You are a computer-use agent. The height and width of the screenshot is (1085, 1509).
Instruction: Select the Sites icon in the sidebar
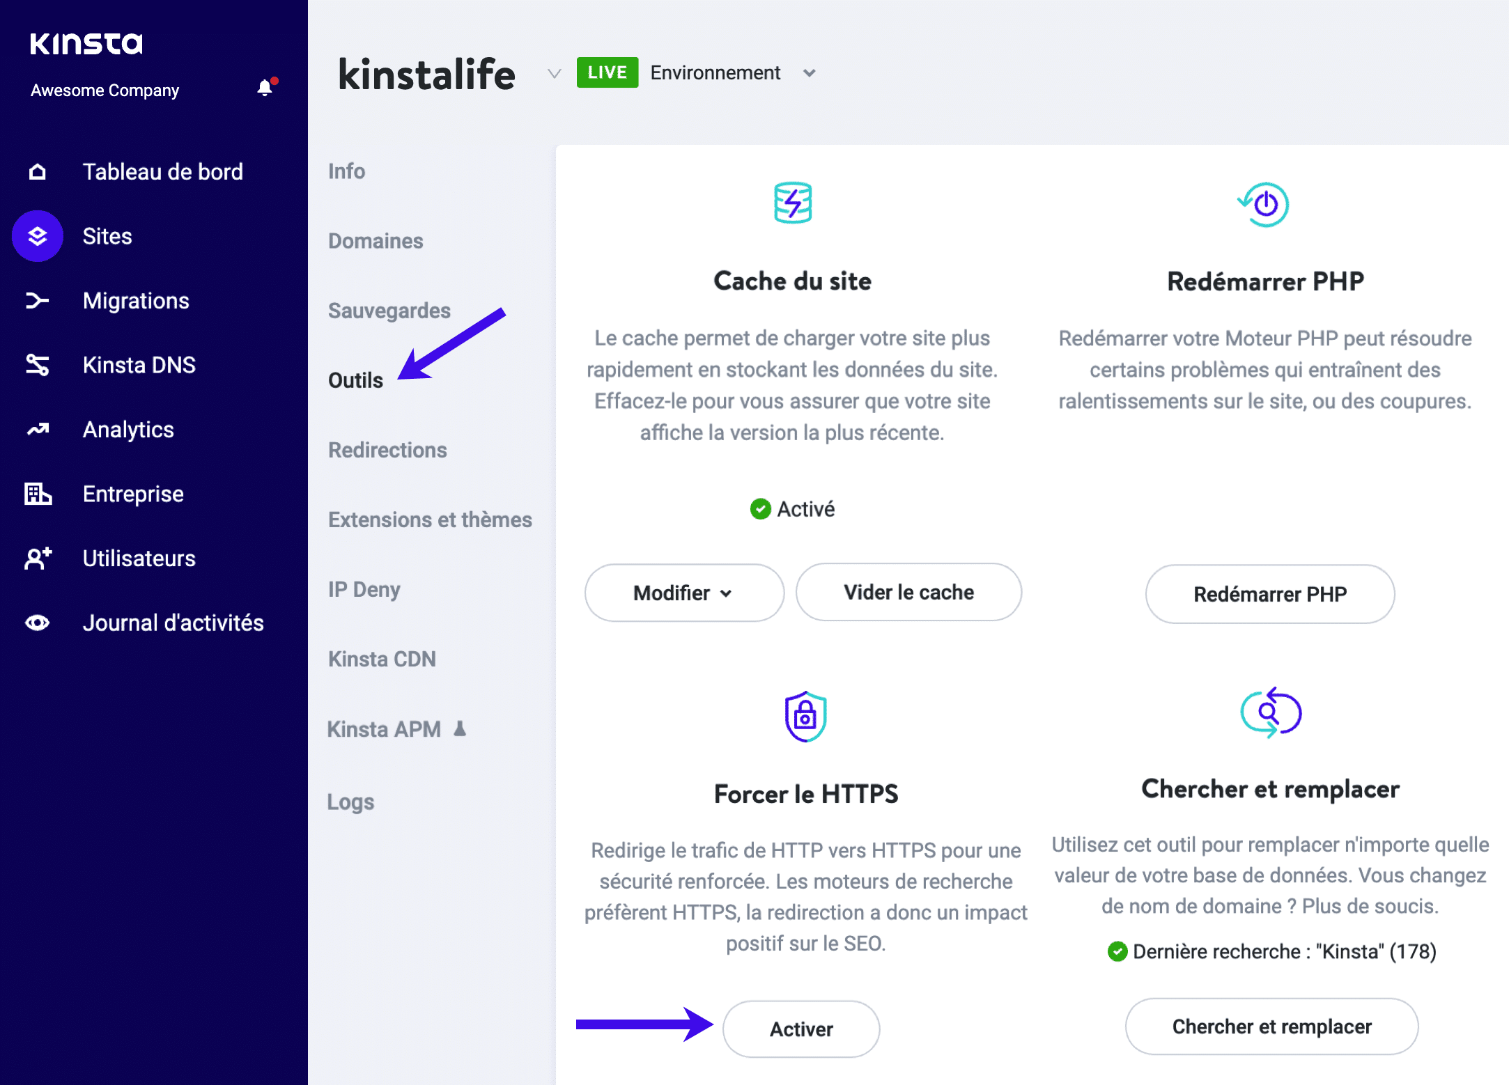click(x=38, y=236)
